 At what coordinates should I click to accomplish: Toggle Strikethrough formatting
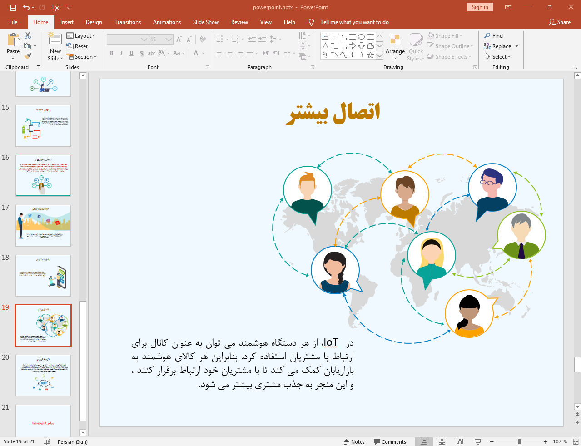[x=152, y=53]
